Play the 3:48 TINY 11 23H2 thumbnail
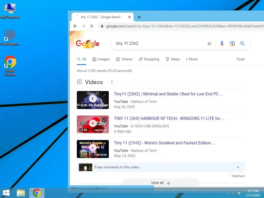The width and height of the screenshot is (264, 198). tap(93, 125)
